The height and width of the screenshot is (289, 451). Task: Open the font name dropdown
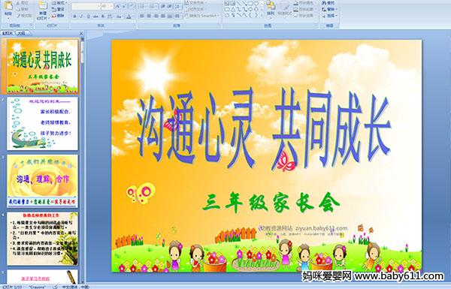click(x=86, y=6)
